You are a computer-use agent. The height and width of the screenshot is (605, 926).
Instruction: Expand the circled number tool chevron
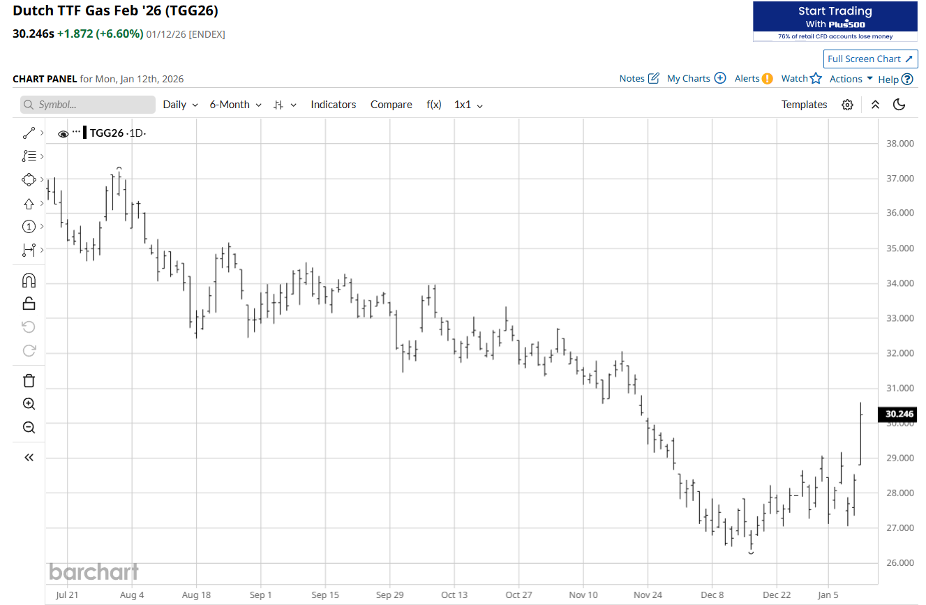point(42,226)
